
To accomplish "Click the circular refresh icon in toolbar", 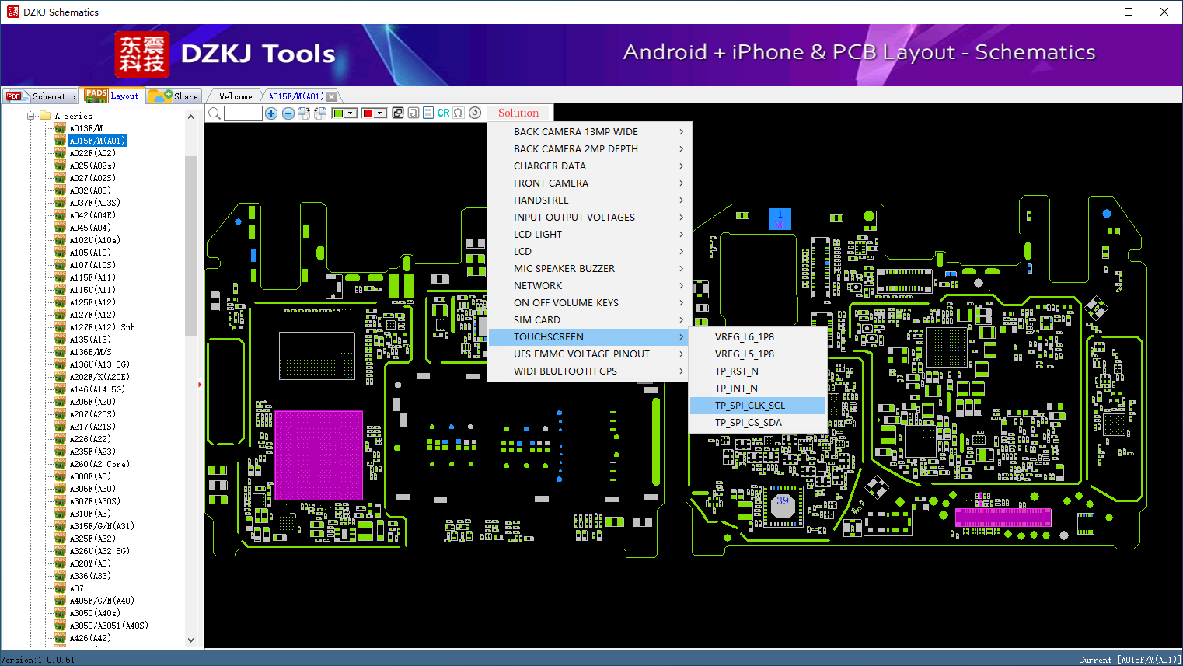I will click(475, 113).
